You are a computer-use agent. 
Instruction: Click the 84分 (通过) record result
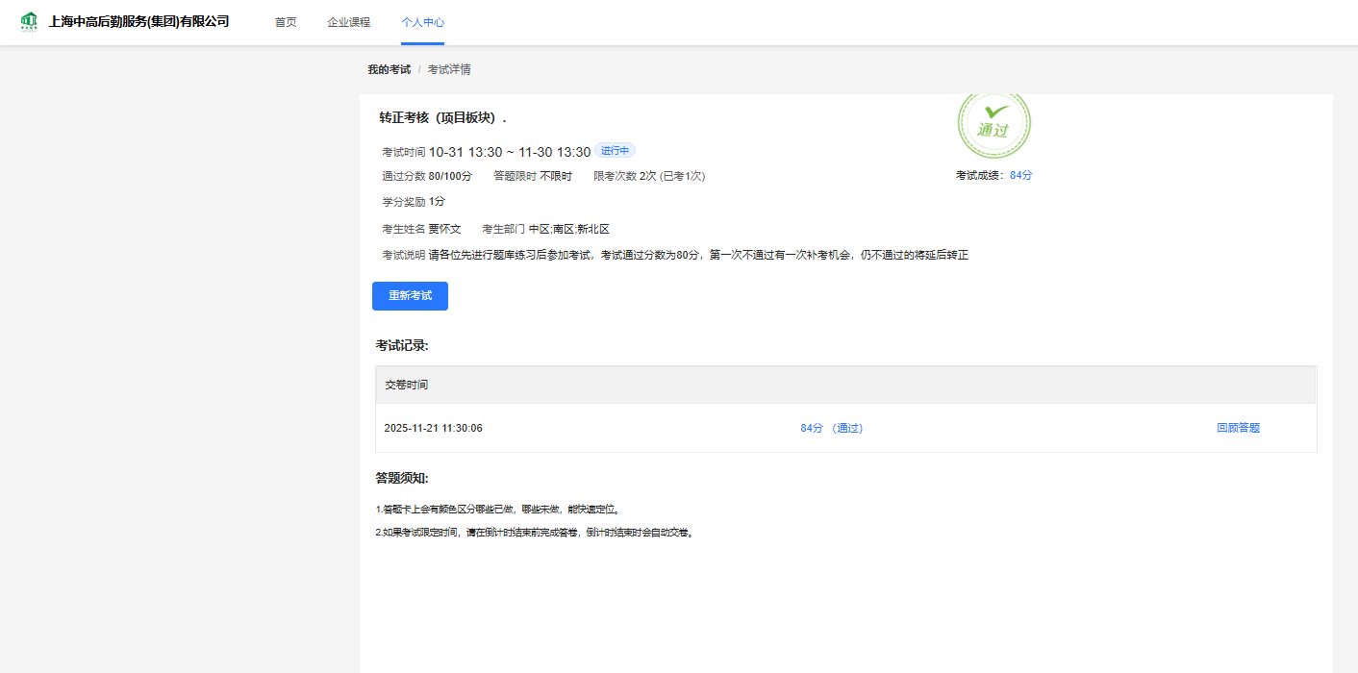pos(831,428)
